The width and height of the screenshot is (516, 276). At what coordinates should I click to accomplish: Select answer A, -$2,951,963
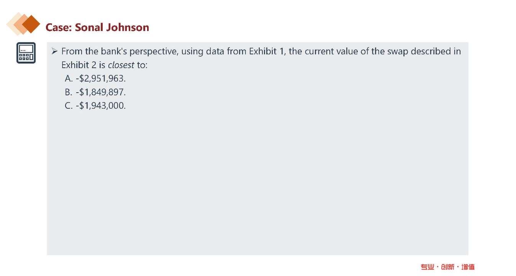click(95, 78)
